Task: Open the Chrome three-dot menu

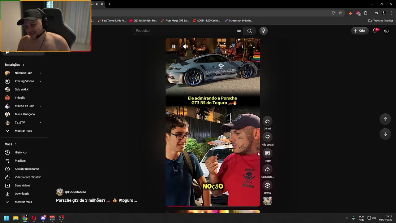Action: (392, 13)
